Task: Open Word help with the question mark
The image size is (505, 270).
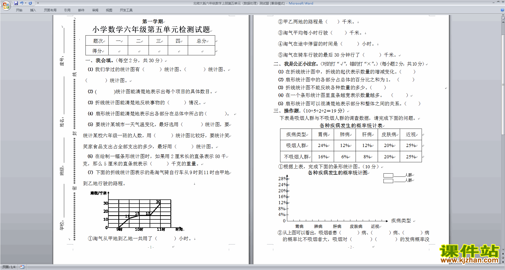Action: pos(502,10)
